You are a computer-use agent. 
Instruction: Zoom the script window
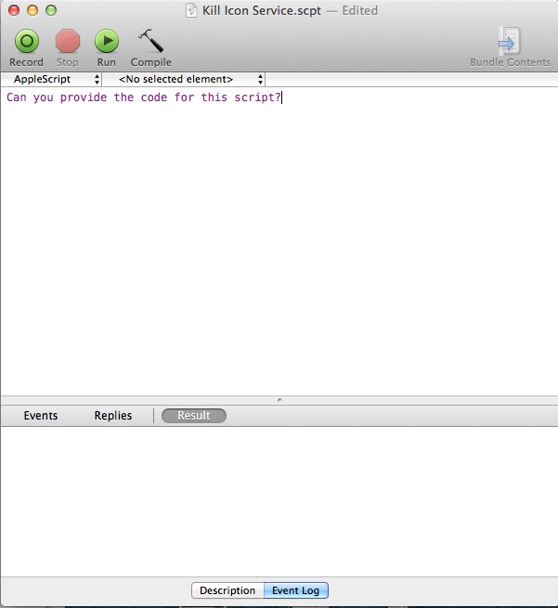coord(51,10)
